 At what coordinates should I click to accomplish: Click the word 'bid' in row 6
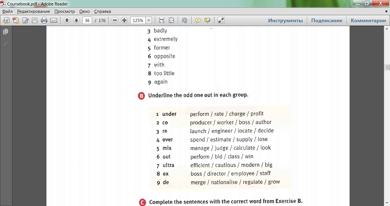click(x=219, y=157)
